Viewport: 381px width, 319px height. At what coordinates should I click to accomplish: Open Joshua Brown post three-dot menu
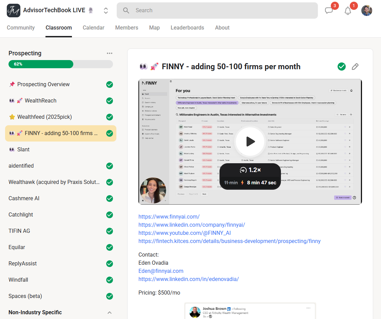[308, 308]
